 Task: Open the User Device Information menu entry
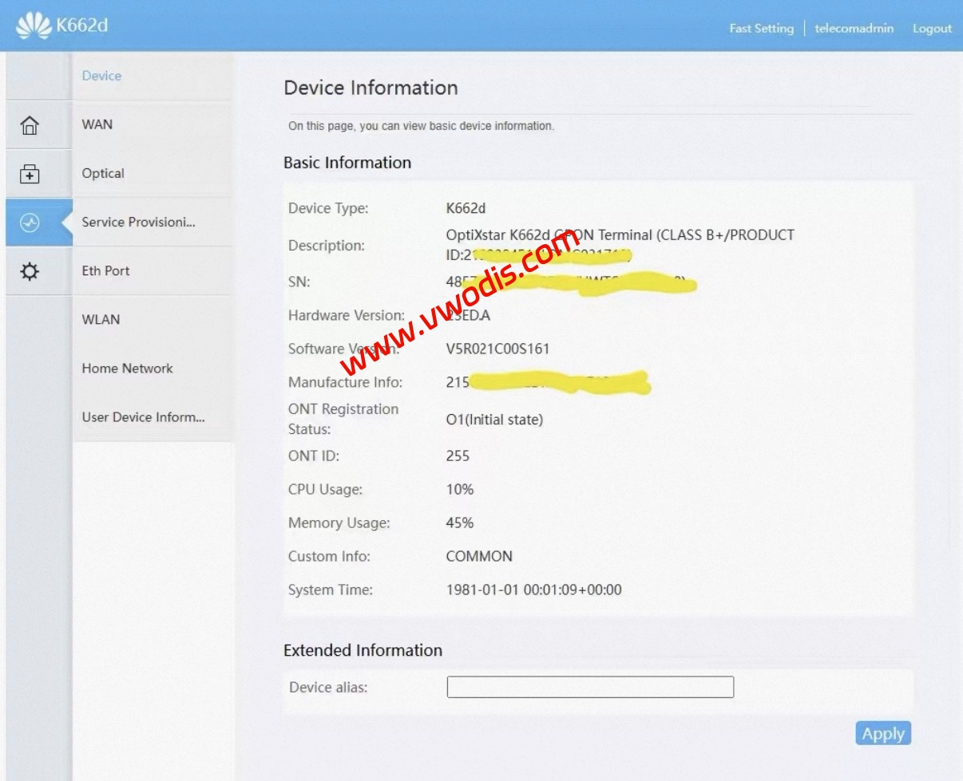(x=143, y=416)
